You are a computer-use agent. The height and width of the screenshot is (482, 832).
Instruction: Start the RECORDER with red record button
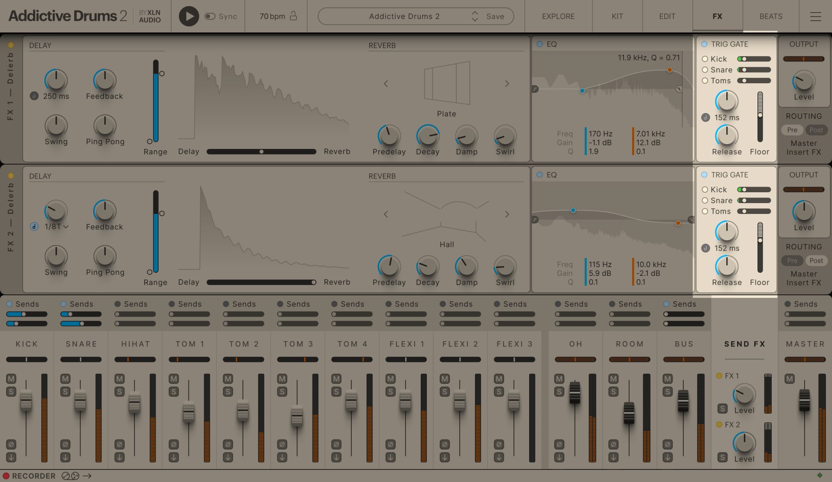6,476
